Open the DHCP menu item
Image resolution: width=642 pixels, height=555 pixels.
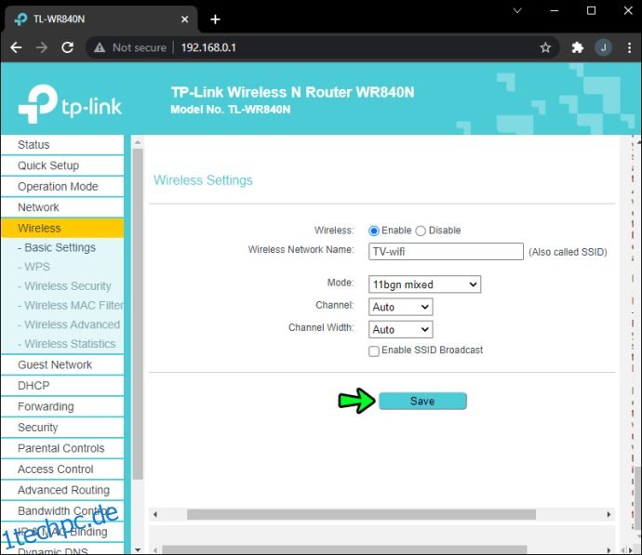[x=62, y=386]
